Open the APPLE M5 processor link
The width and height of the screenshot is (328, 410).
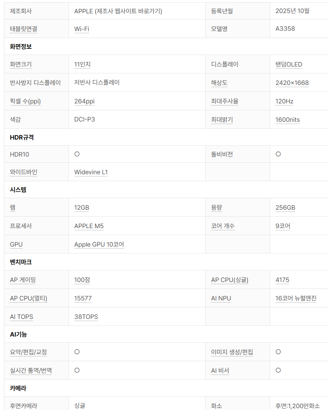point(89,226)
